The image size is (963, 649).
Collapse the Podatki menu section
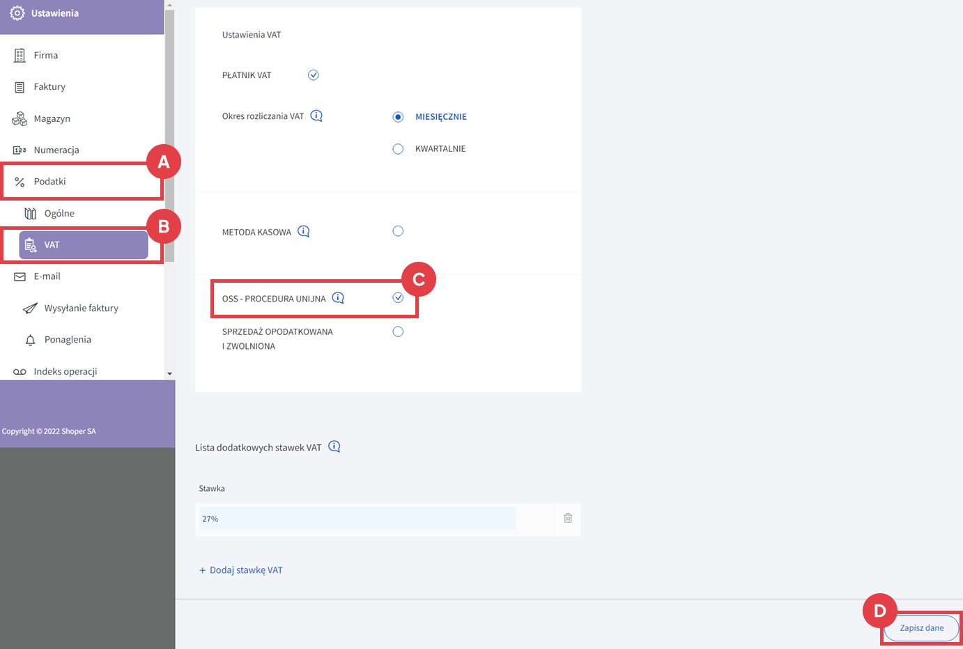[50, 182]
